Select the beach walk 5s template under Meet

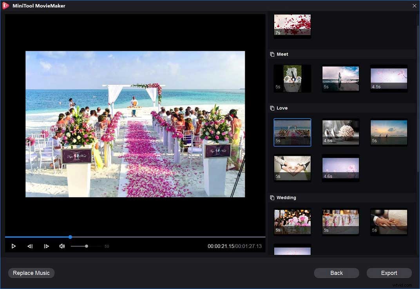click(340, 78)
